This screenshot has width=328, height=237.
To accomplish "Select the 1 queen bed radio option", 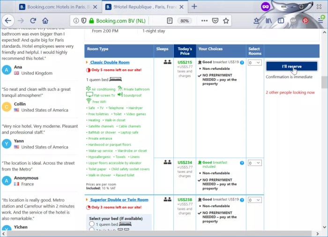I will [92, 224].
